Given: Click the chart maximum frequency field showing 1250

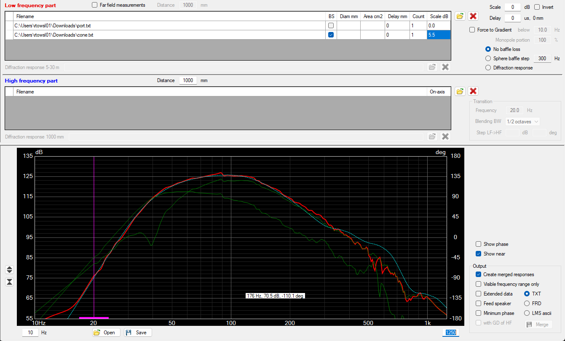Looking at the screenshot, I should click(451, 333).
